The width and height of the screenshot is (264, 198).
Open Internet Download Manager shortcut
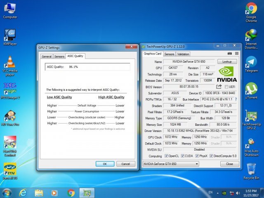point(251,39)
